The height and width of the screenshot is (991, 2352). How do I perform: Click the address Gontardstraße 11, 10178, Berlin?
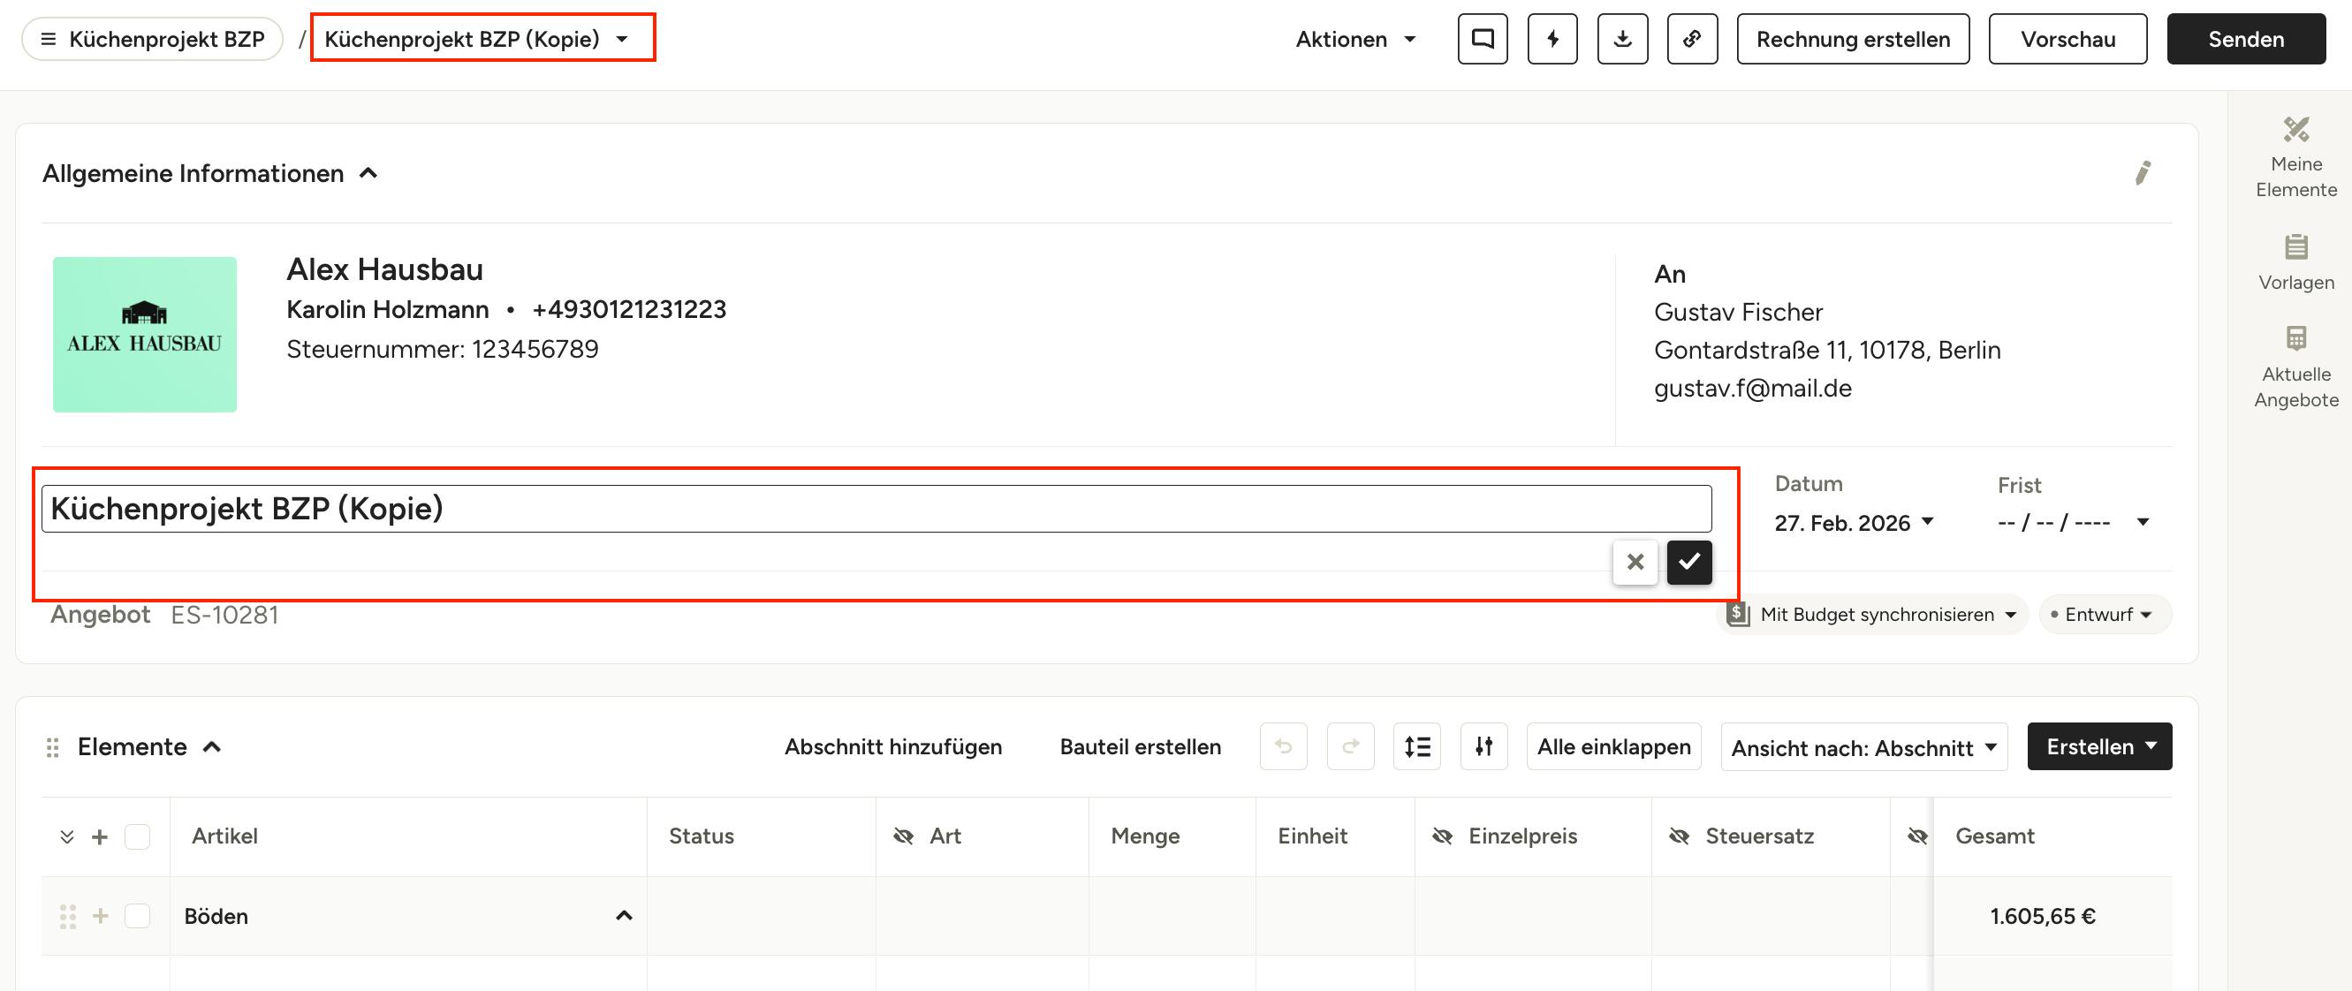[1827, 350]
